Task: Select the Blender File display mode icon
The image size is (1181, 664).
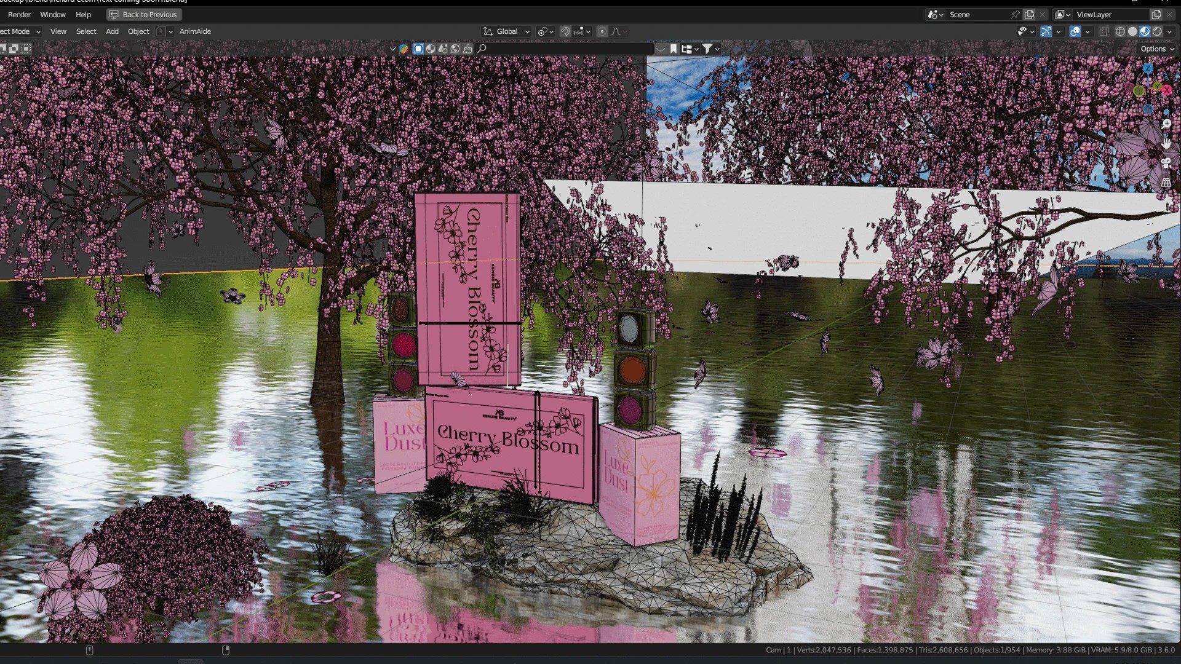Action: pyautogui.click(x=431, y=49)
